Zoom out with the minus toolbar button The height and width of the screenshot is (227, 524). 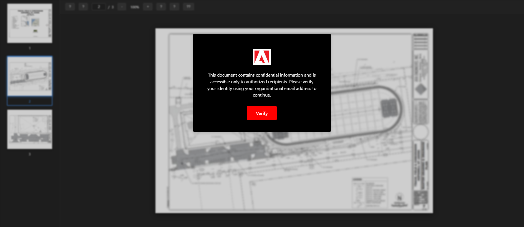tap(122, 7)
